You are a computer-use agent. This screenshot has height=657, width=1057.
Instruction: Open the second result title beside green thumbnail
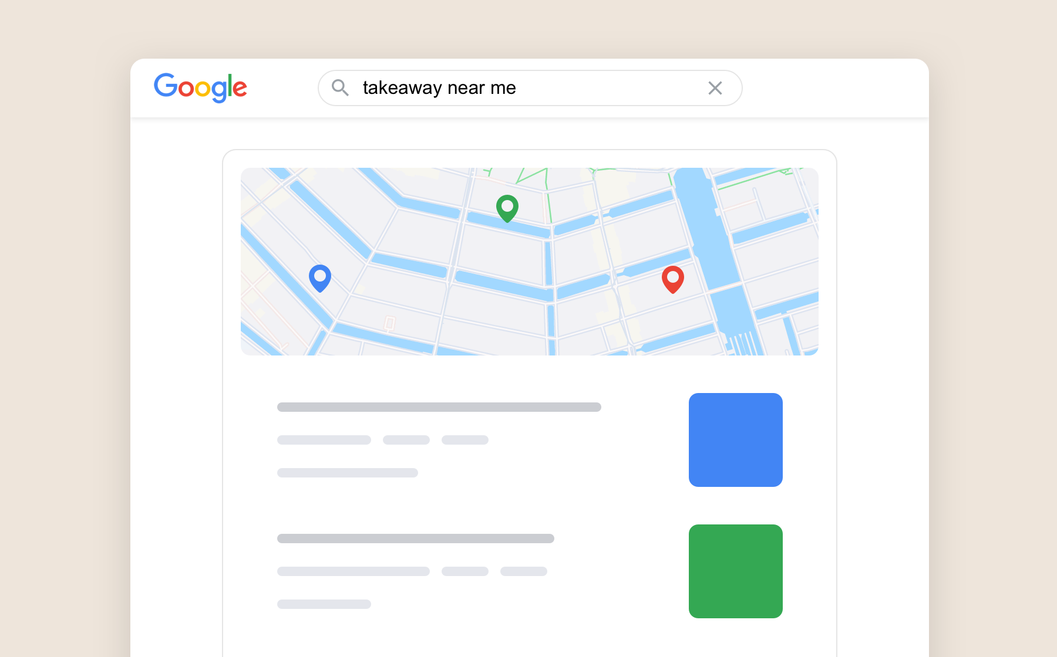[x=415, y=539]
